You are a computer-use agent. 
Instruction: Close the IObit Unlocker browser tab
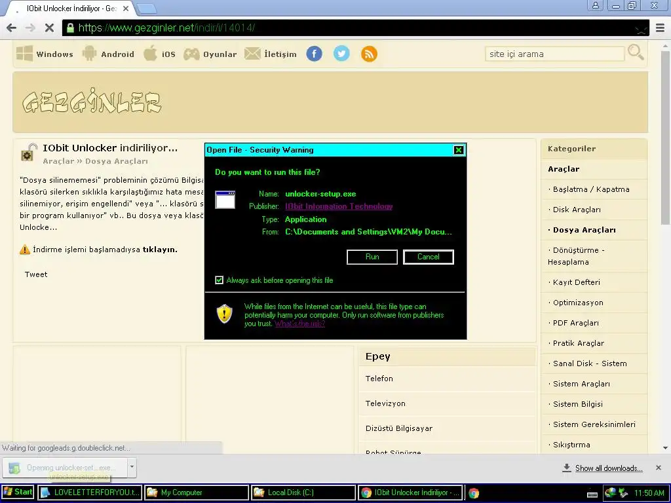tap(126, 8)
